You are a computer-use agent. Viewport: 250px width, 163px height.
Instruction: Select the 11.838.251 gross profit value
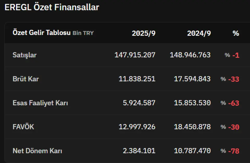pos(137,79)
